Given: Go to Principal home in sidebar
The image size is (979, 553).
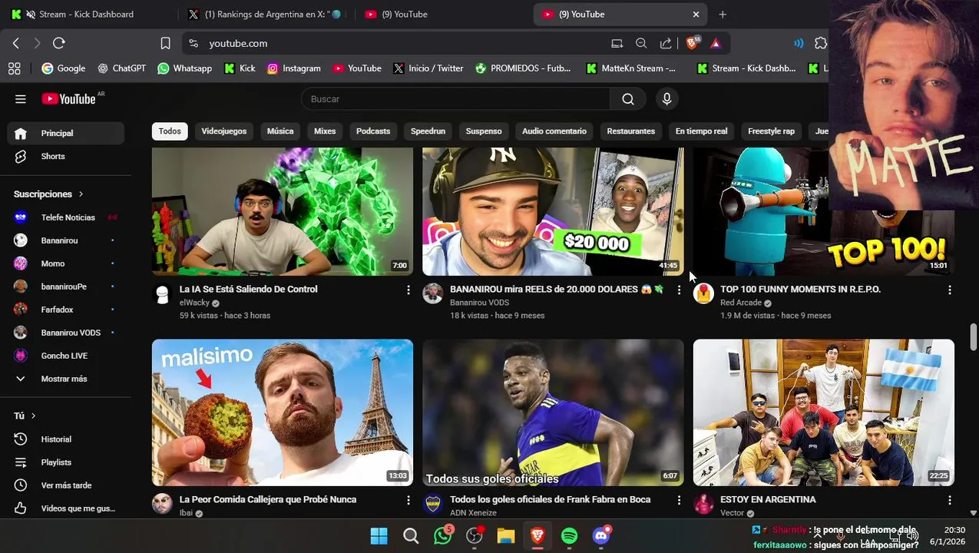Looking at the screenshot, I should coord(66,133).
